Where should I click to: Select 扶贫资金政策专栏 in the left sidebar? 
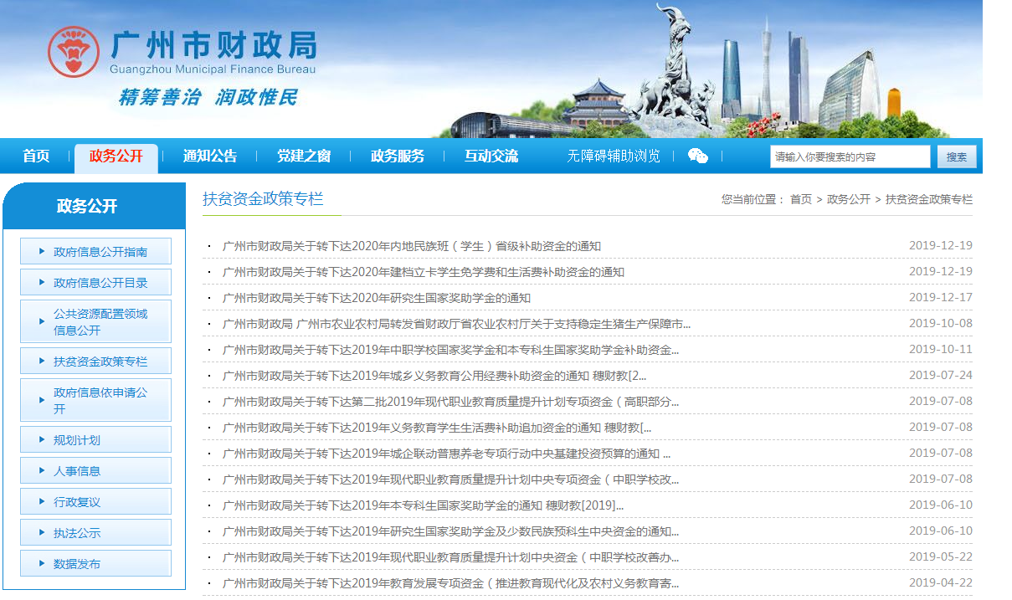(x=100, y=362)
